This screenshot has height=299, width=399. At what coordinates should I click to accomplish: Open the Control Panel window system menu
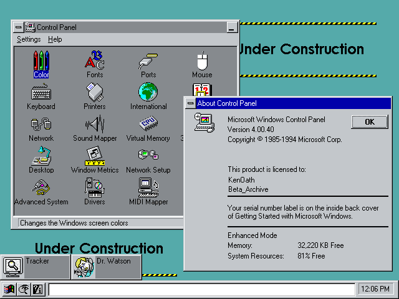click(19, 27)
